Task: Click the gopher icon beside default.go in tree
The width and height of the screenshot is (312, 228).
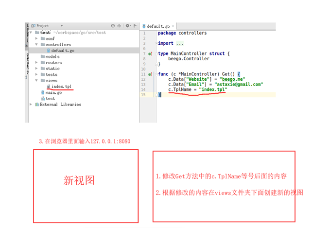Action: tap(48, 51)
